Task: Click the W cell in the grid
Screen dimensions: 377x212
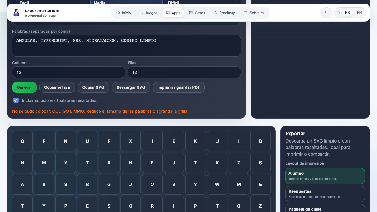Action: 217,184
